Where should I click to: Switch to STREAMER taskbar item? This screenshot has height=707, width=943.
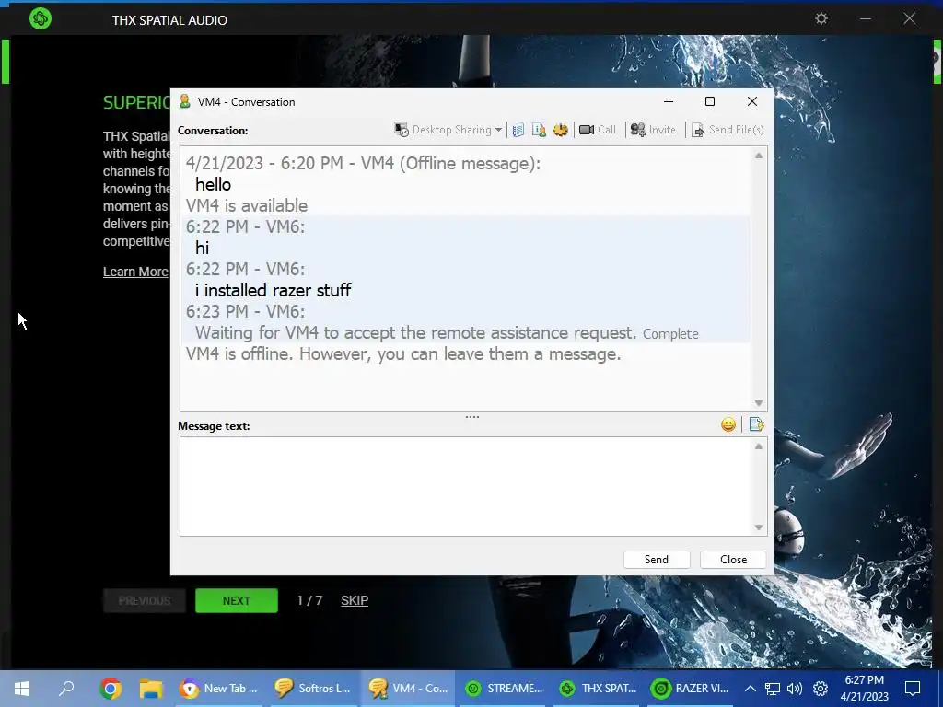point(505,689)
